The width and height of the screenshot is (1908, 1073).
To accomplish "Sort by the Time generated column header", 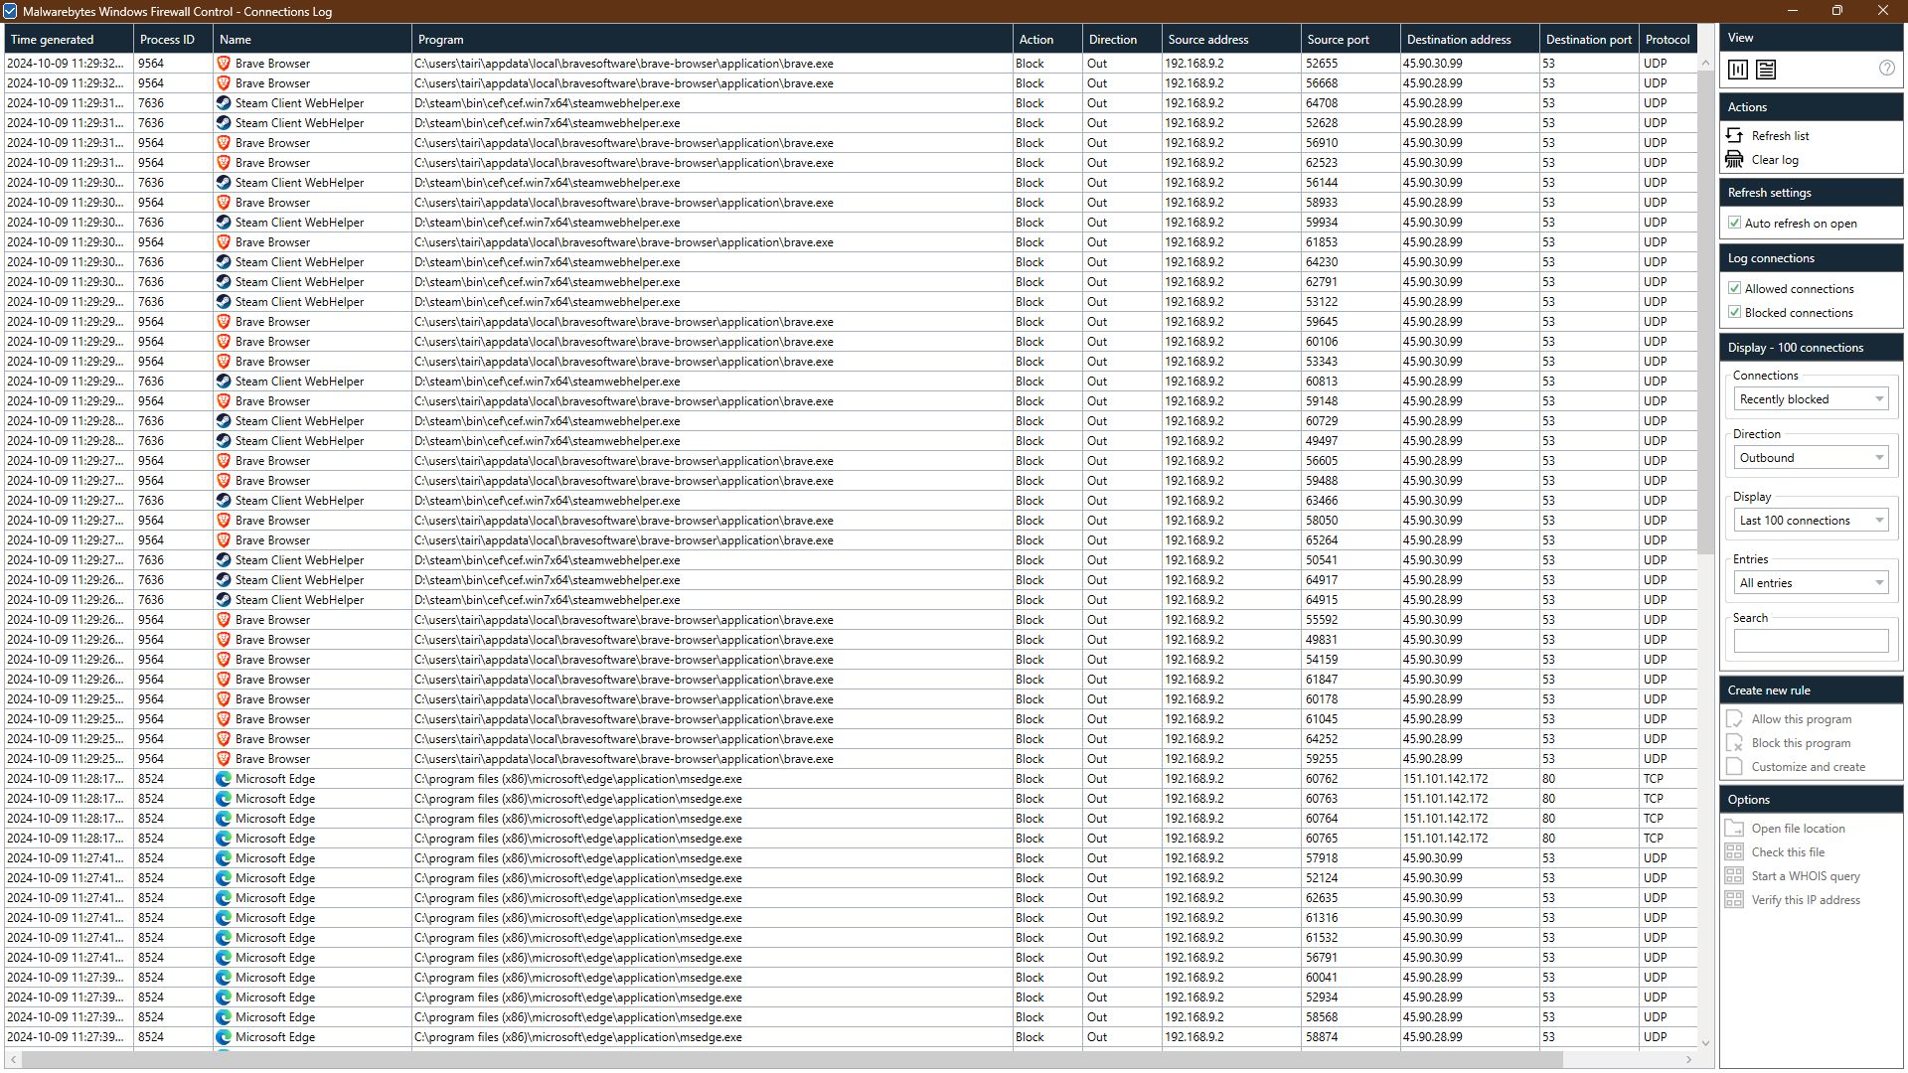I will tap(53, 40).
